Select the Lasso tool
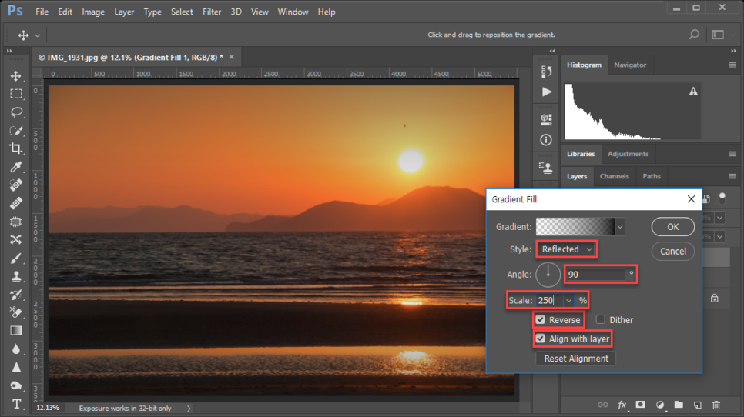 (16, 112)
